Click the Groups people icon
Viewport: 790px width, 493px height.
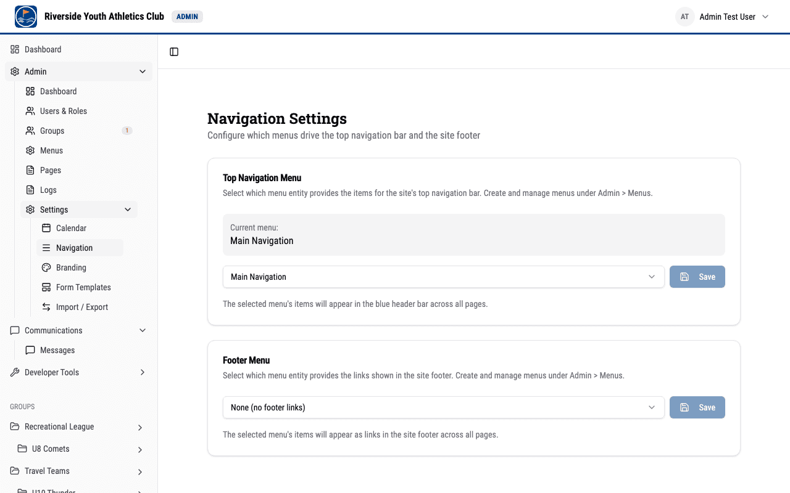click(x=30, y=131)
